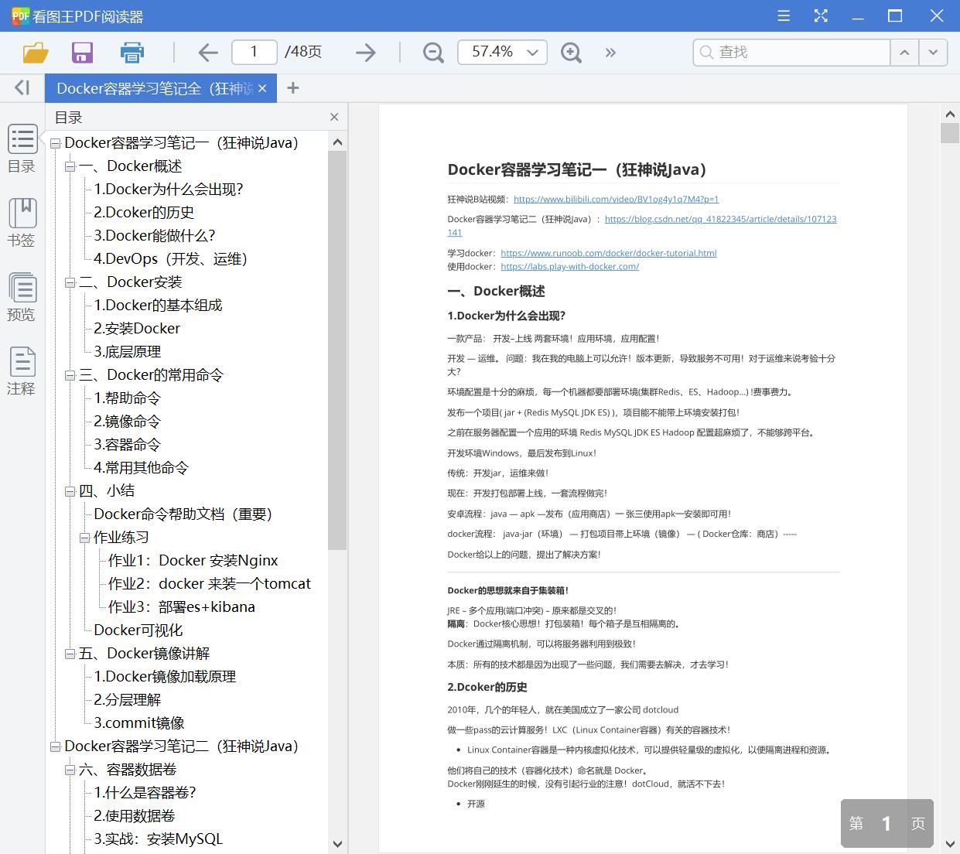
Task: Jump to 3.容器命令 entry
Action: click(x=128, y=445)
